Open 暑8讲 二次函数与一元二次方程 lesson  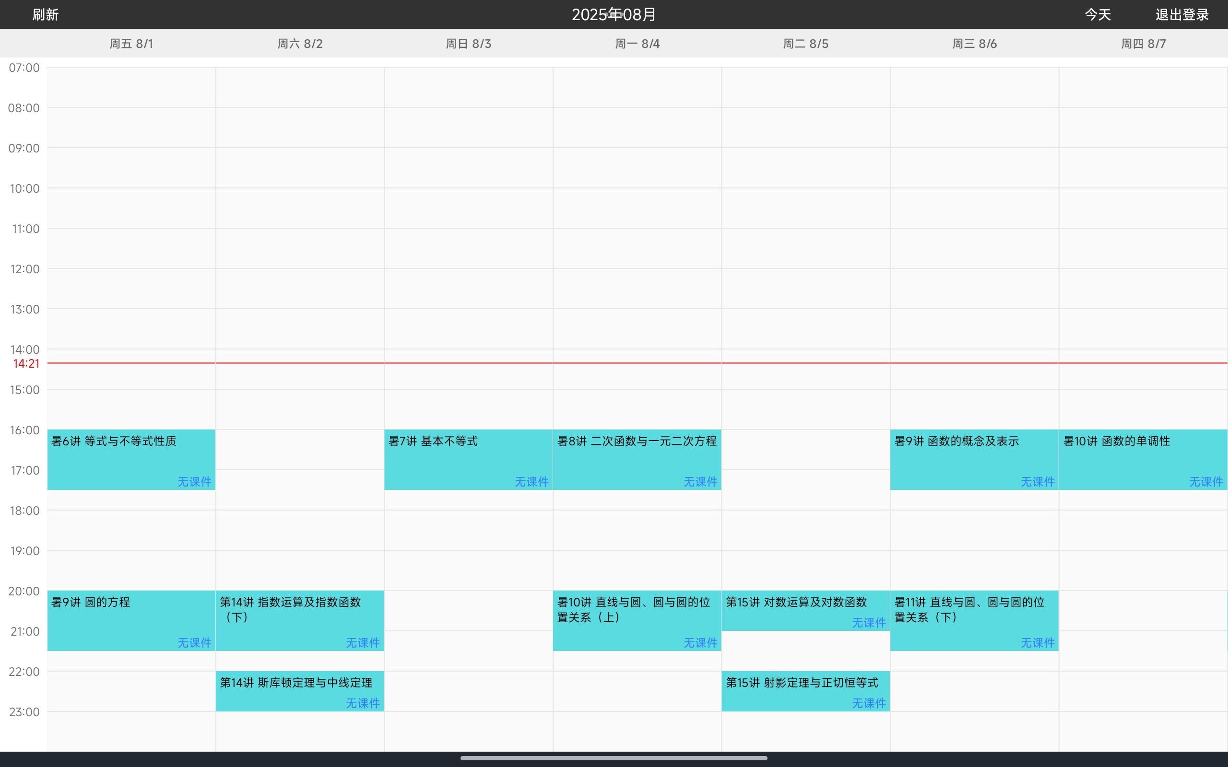(x=637, y=442)
